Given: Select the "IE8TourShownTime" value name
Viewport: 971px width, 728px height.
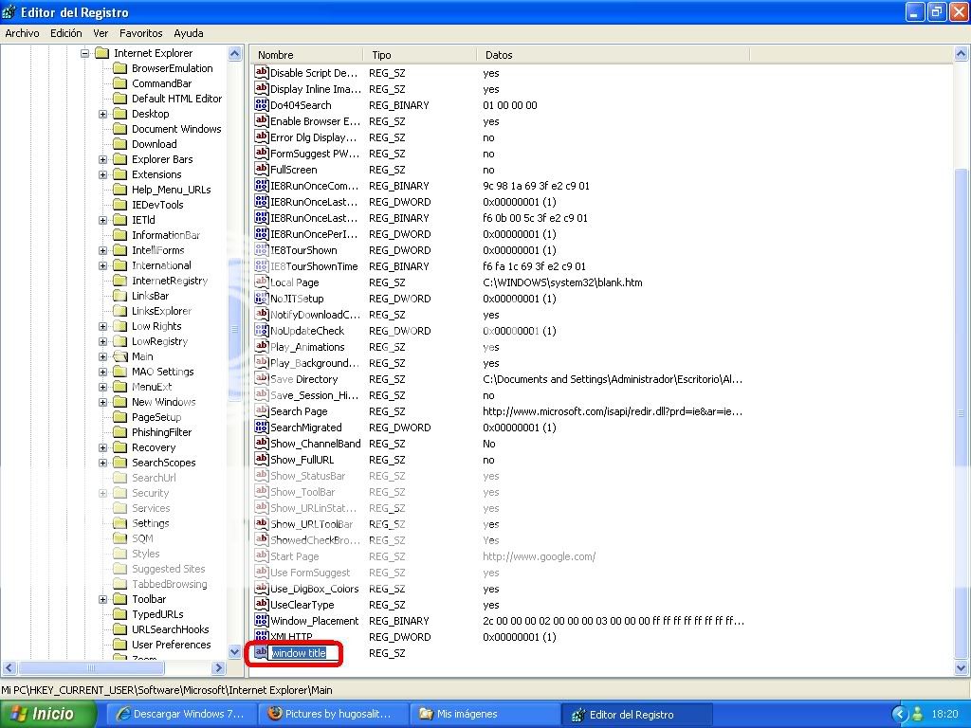Looking at the screenshot, I should [314, 266].
